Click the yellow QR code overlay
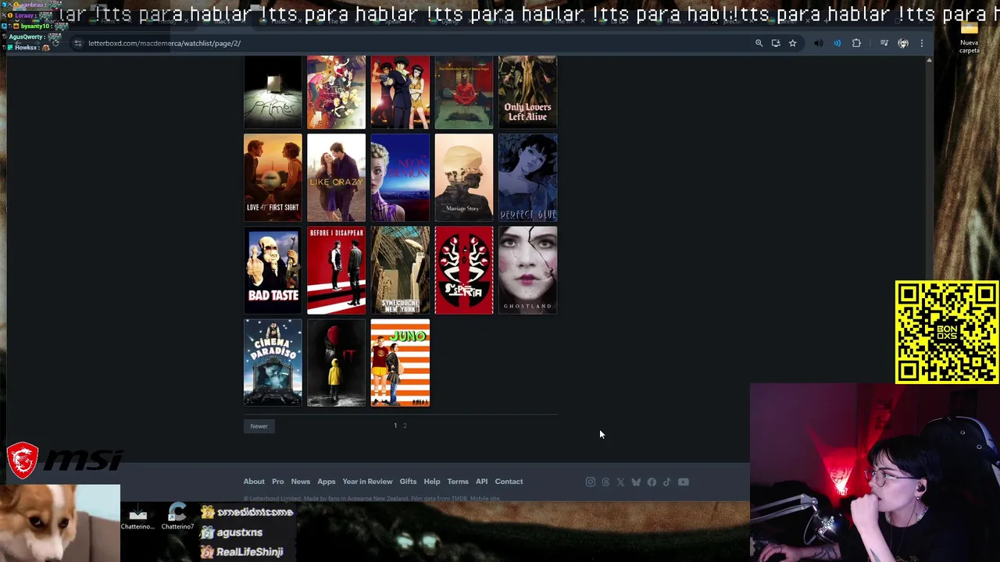The width and height of the screenshot is (1000, 562). pos(947,332)
